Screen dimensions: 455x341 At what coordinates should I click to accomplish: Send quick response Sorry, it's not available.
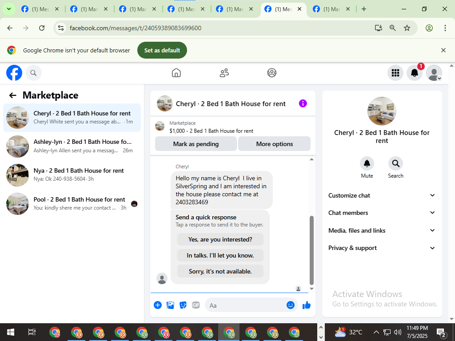220,271
